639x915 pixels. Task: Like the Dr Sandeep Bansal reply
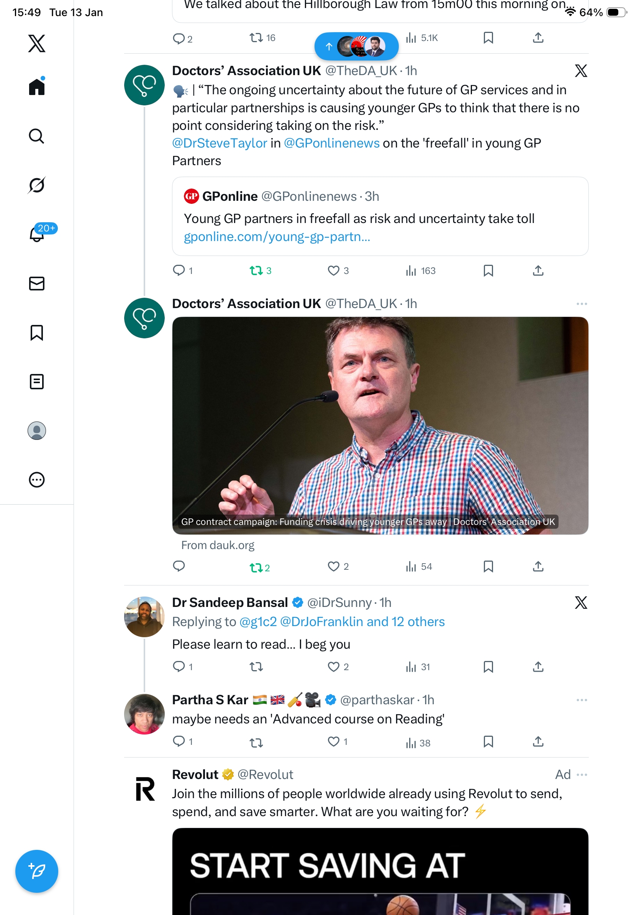click(333, 667)
